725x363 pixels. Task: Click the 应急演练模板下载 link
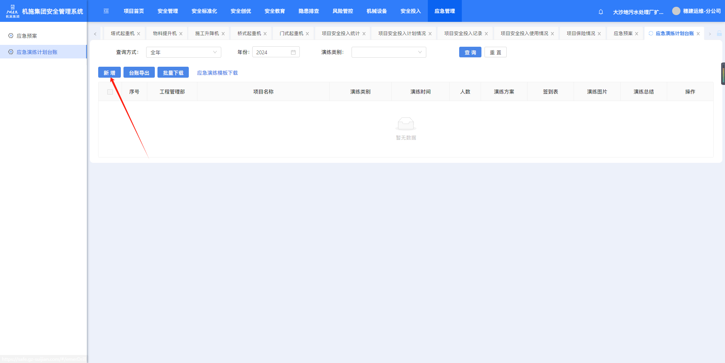coord(217,73)
